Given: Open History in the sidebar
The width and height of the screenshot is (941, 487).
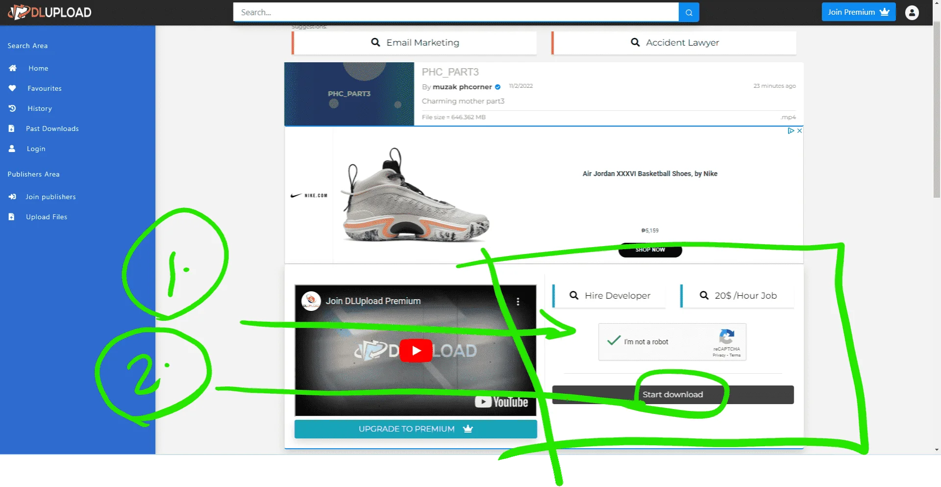Looking at the screenshot, I should click(x=40, y=108).
